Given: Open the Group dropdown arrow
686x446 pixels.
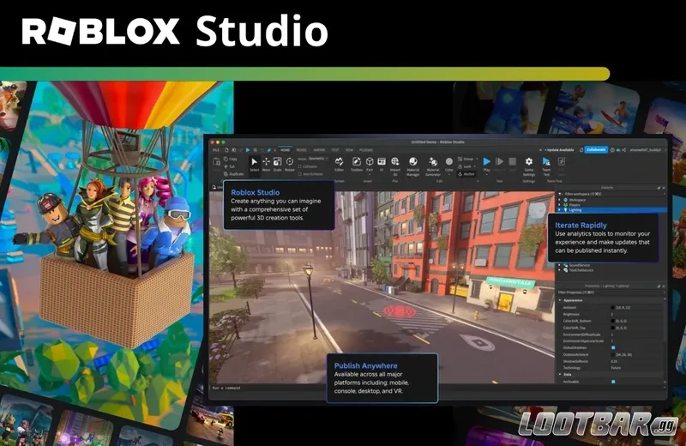Looking at the screenshot, I should pyautogui.click(x=477, y=159).
